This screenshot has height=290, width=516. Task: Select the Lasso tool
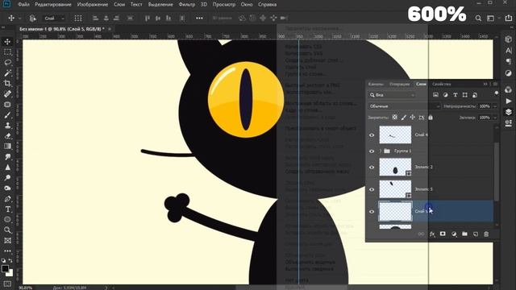[x=7, y=63]
